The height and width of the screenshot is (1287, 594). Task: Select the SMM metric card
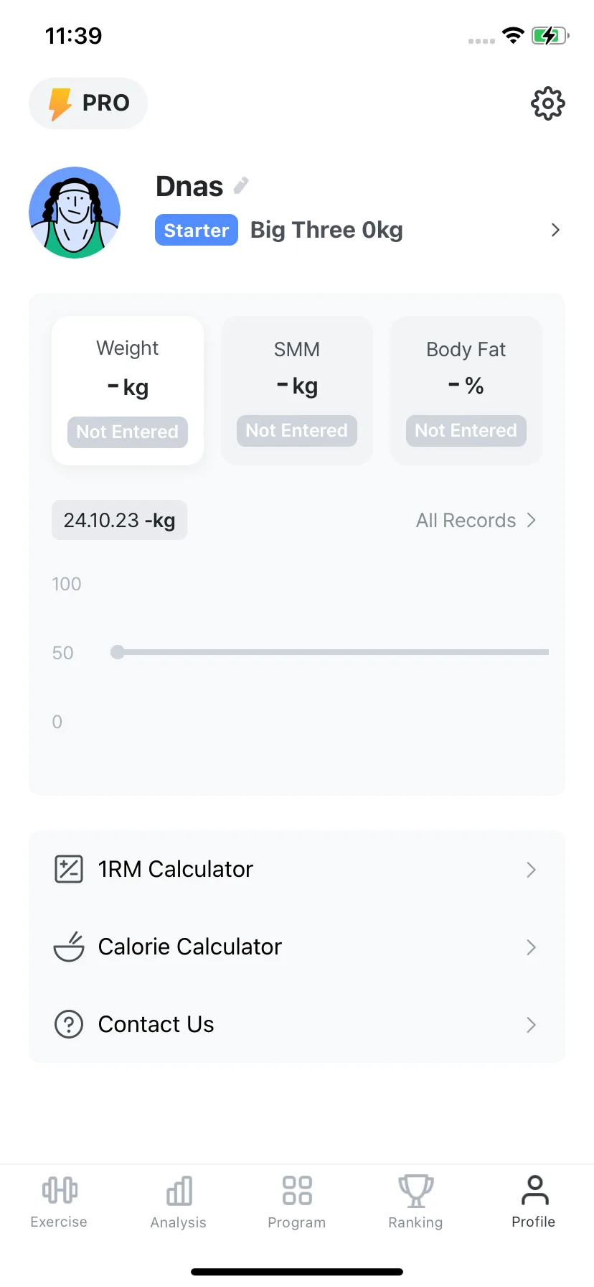pos(297,391)
